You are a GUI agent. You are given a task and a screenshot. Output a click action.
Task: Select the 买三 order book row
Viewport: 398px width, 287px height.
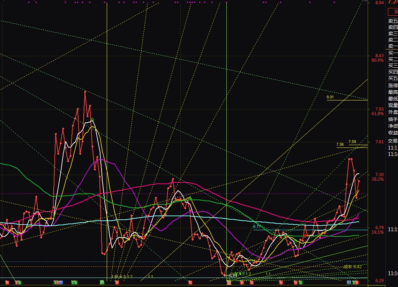(x=393, y=66)
